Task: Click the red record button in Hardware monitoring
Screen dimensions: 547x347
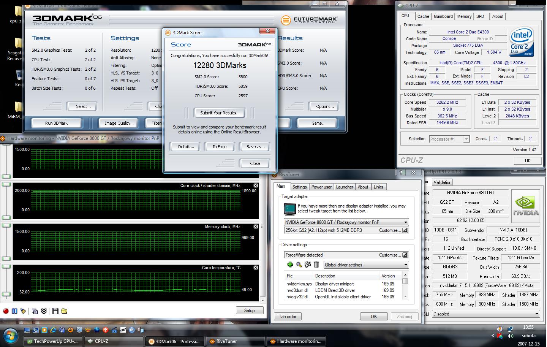Action: tap(6, 311)
